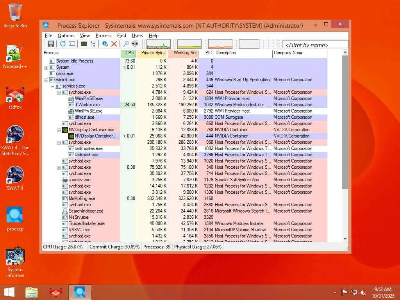Sort by the CPU column header
Image resolution: width=400 pixels, height=300 pixels.
(x=128, y=53)
